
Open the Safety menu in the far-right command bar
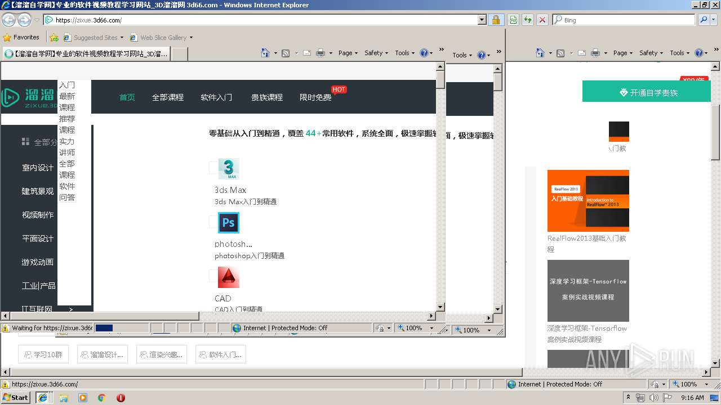[652, 53]
